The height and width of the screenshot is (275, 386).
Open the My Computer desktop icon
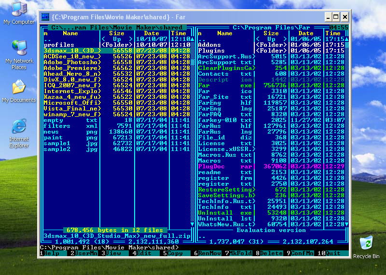[x=19, y=13]
